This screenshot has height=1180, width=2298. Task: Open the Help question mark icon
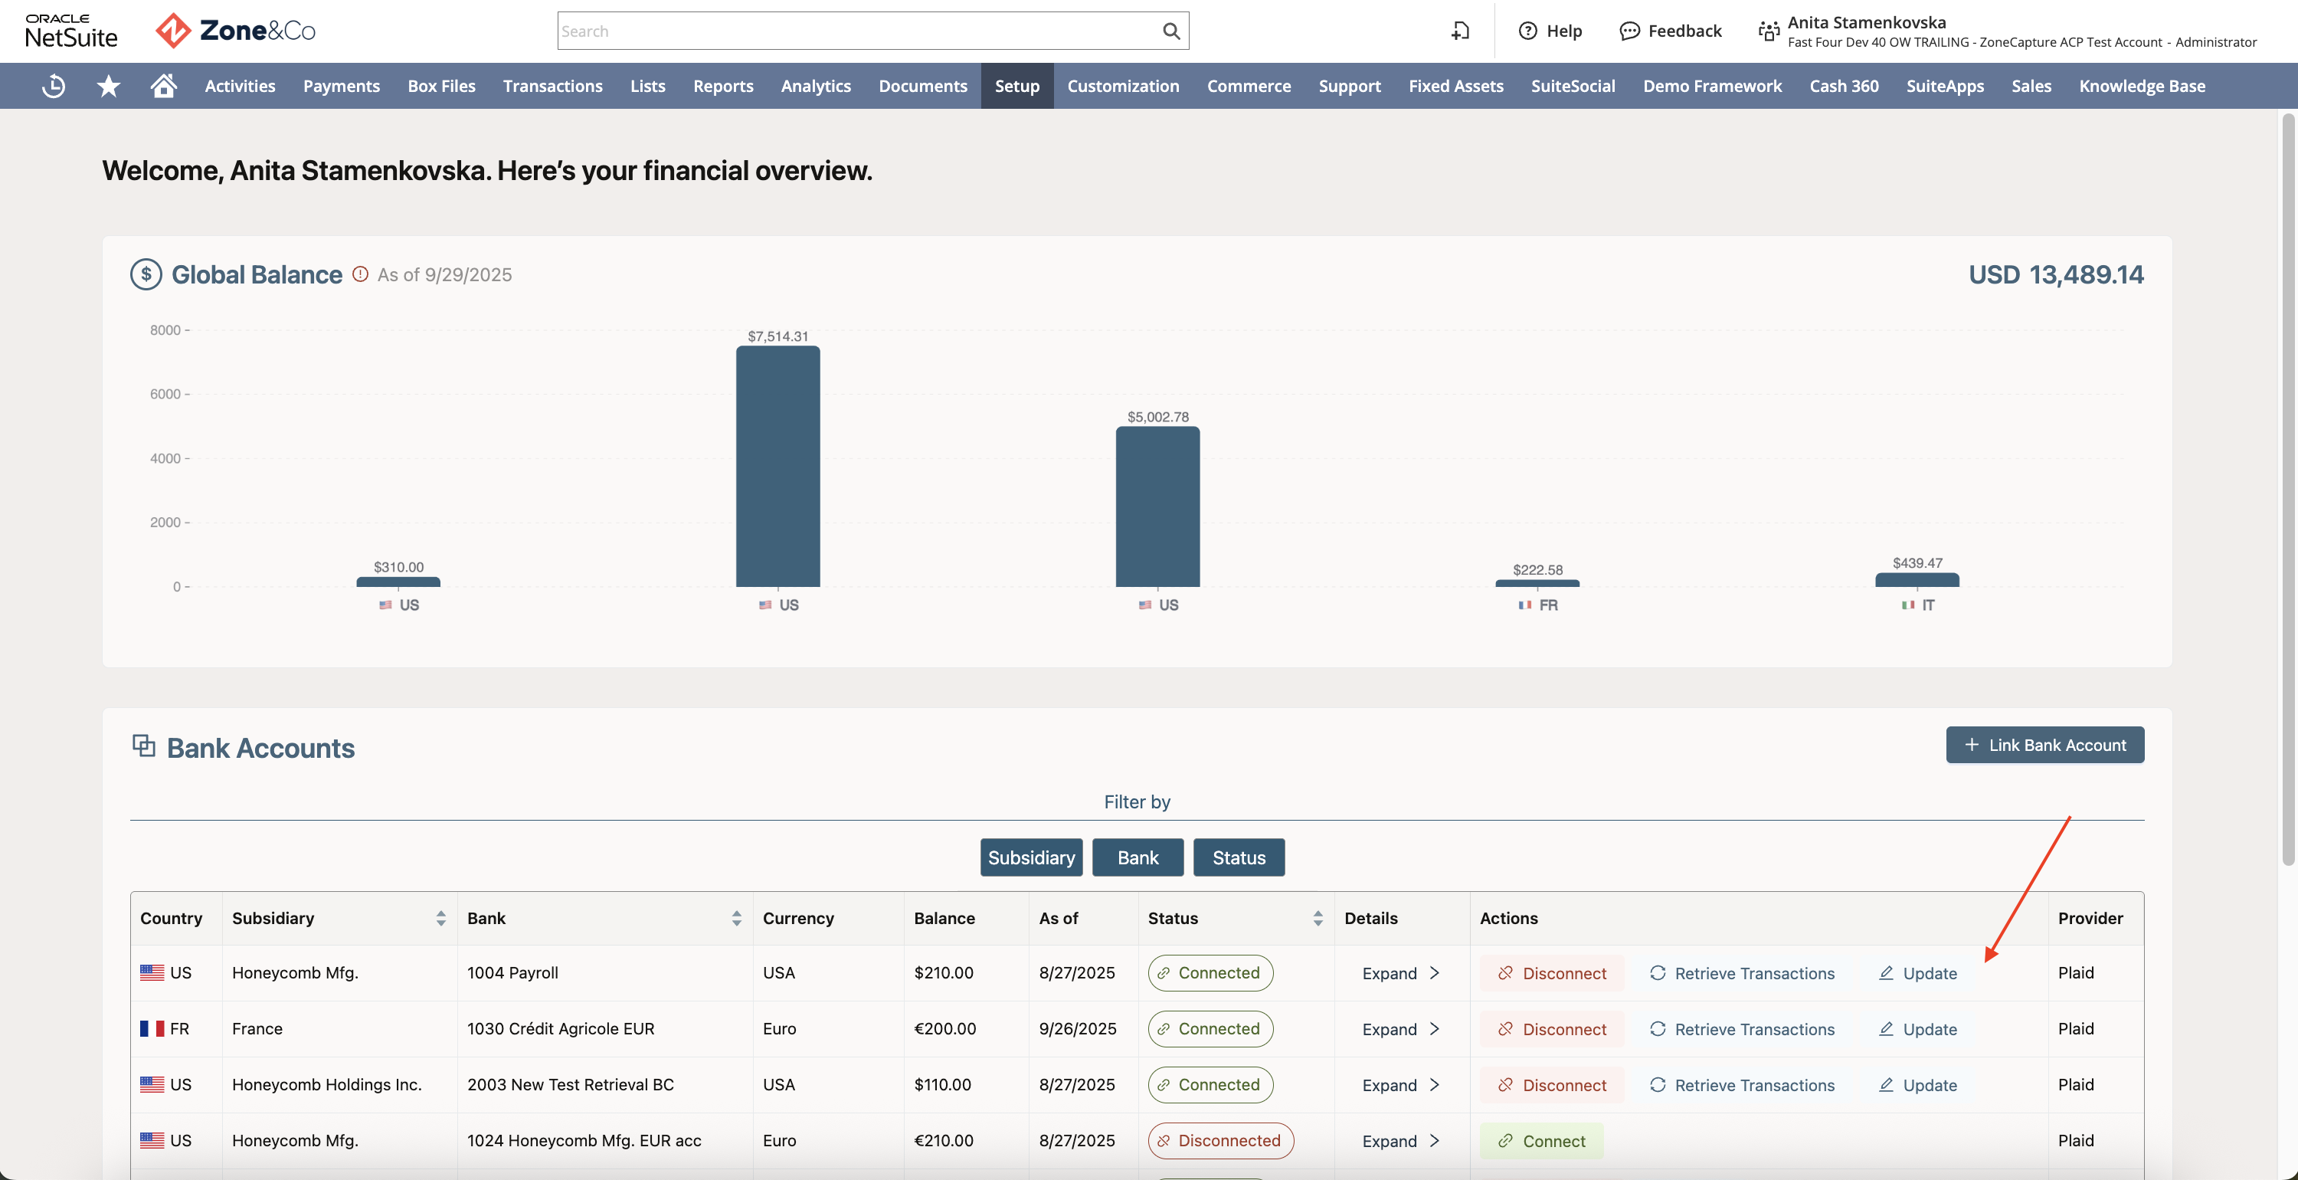point(1527,31)
